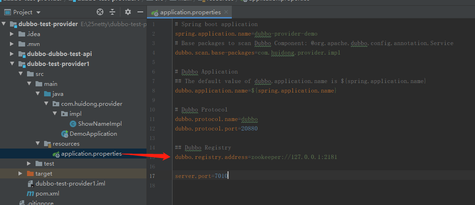The image size is (475, 205).
Task: Collapse the java source folder
Action: (x=37, y=94)
